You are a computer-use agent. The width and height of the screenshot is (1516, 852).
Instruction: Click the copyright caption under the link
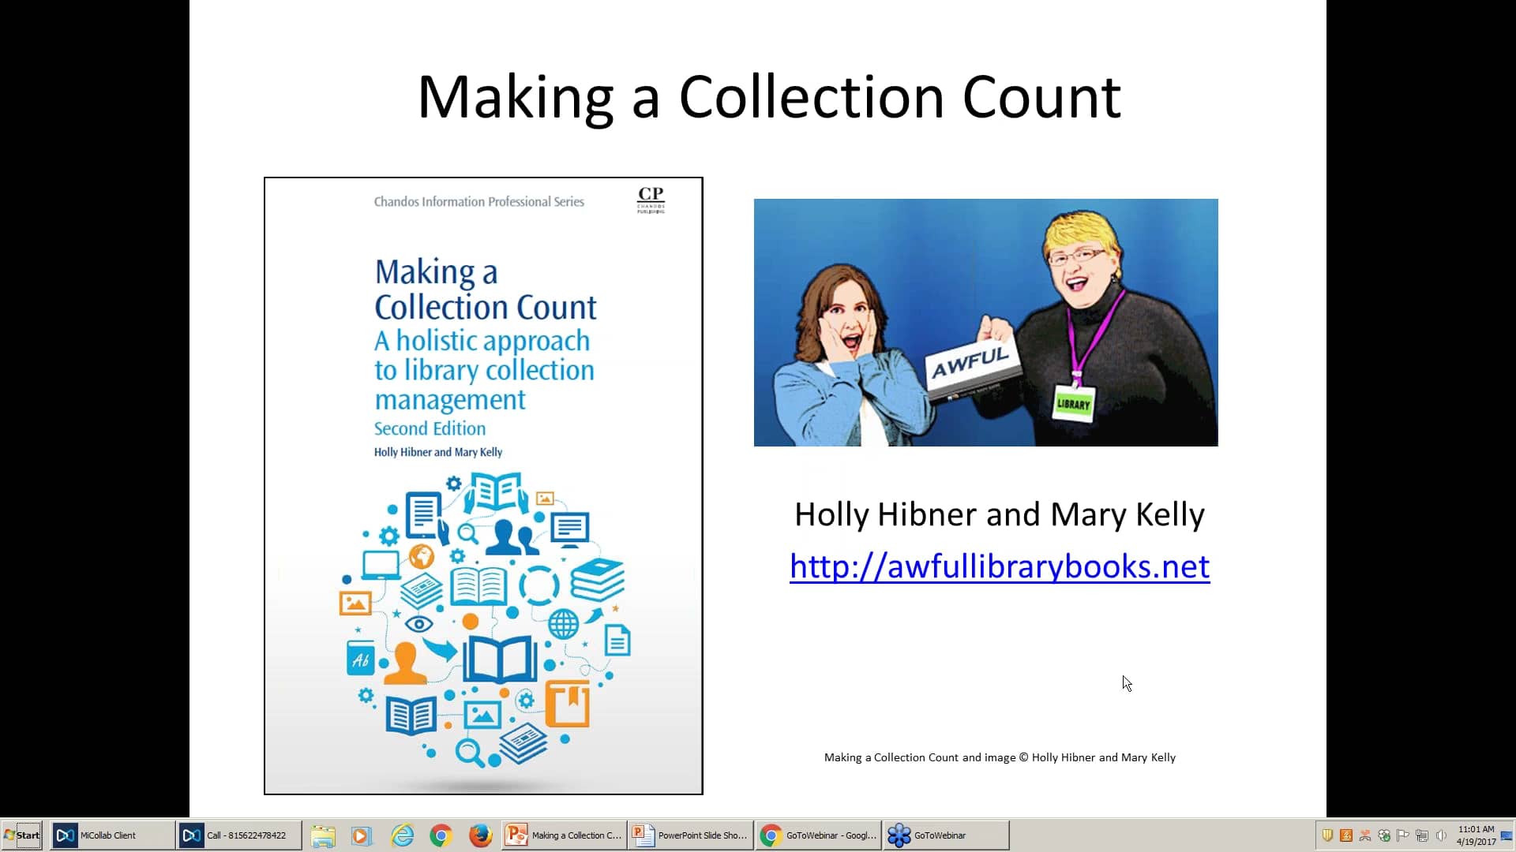click(1000, 757)
